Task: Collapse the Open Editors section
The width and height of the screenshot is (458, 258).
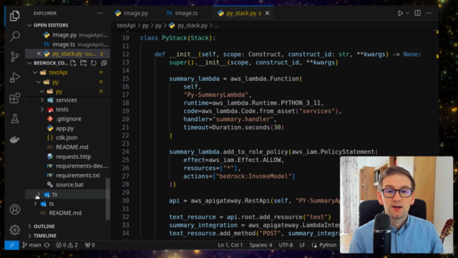Action: click(29, 26)
